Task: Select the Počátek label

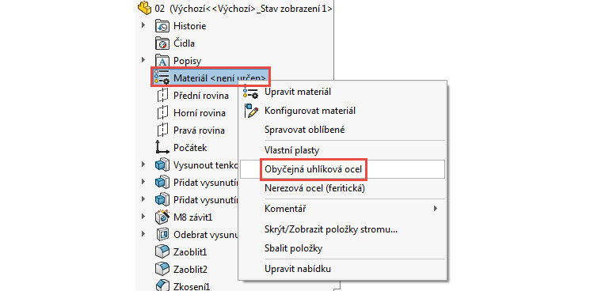Action: pos(190,148)
